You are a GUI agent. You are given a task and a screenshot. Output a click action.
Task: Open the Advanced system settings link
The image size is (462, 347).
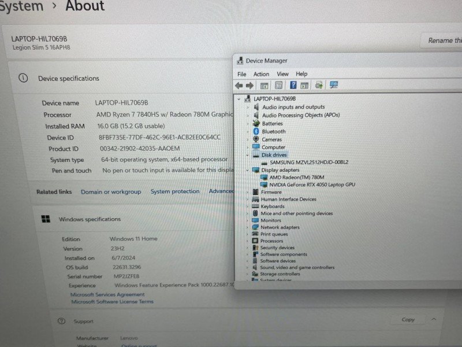(x=221, y=191)
